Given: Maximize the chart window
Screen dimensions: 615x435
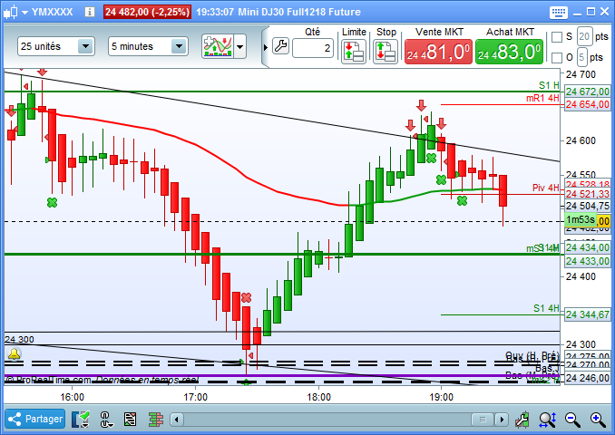Looking at the screenshot, I should click(x=591, y=12).
